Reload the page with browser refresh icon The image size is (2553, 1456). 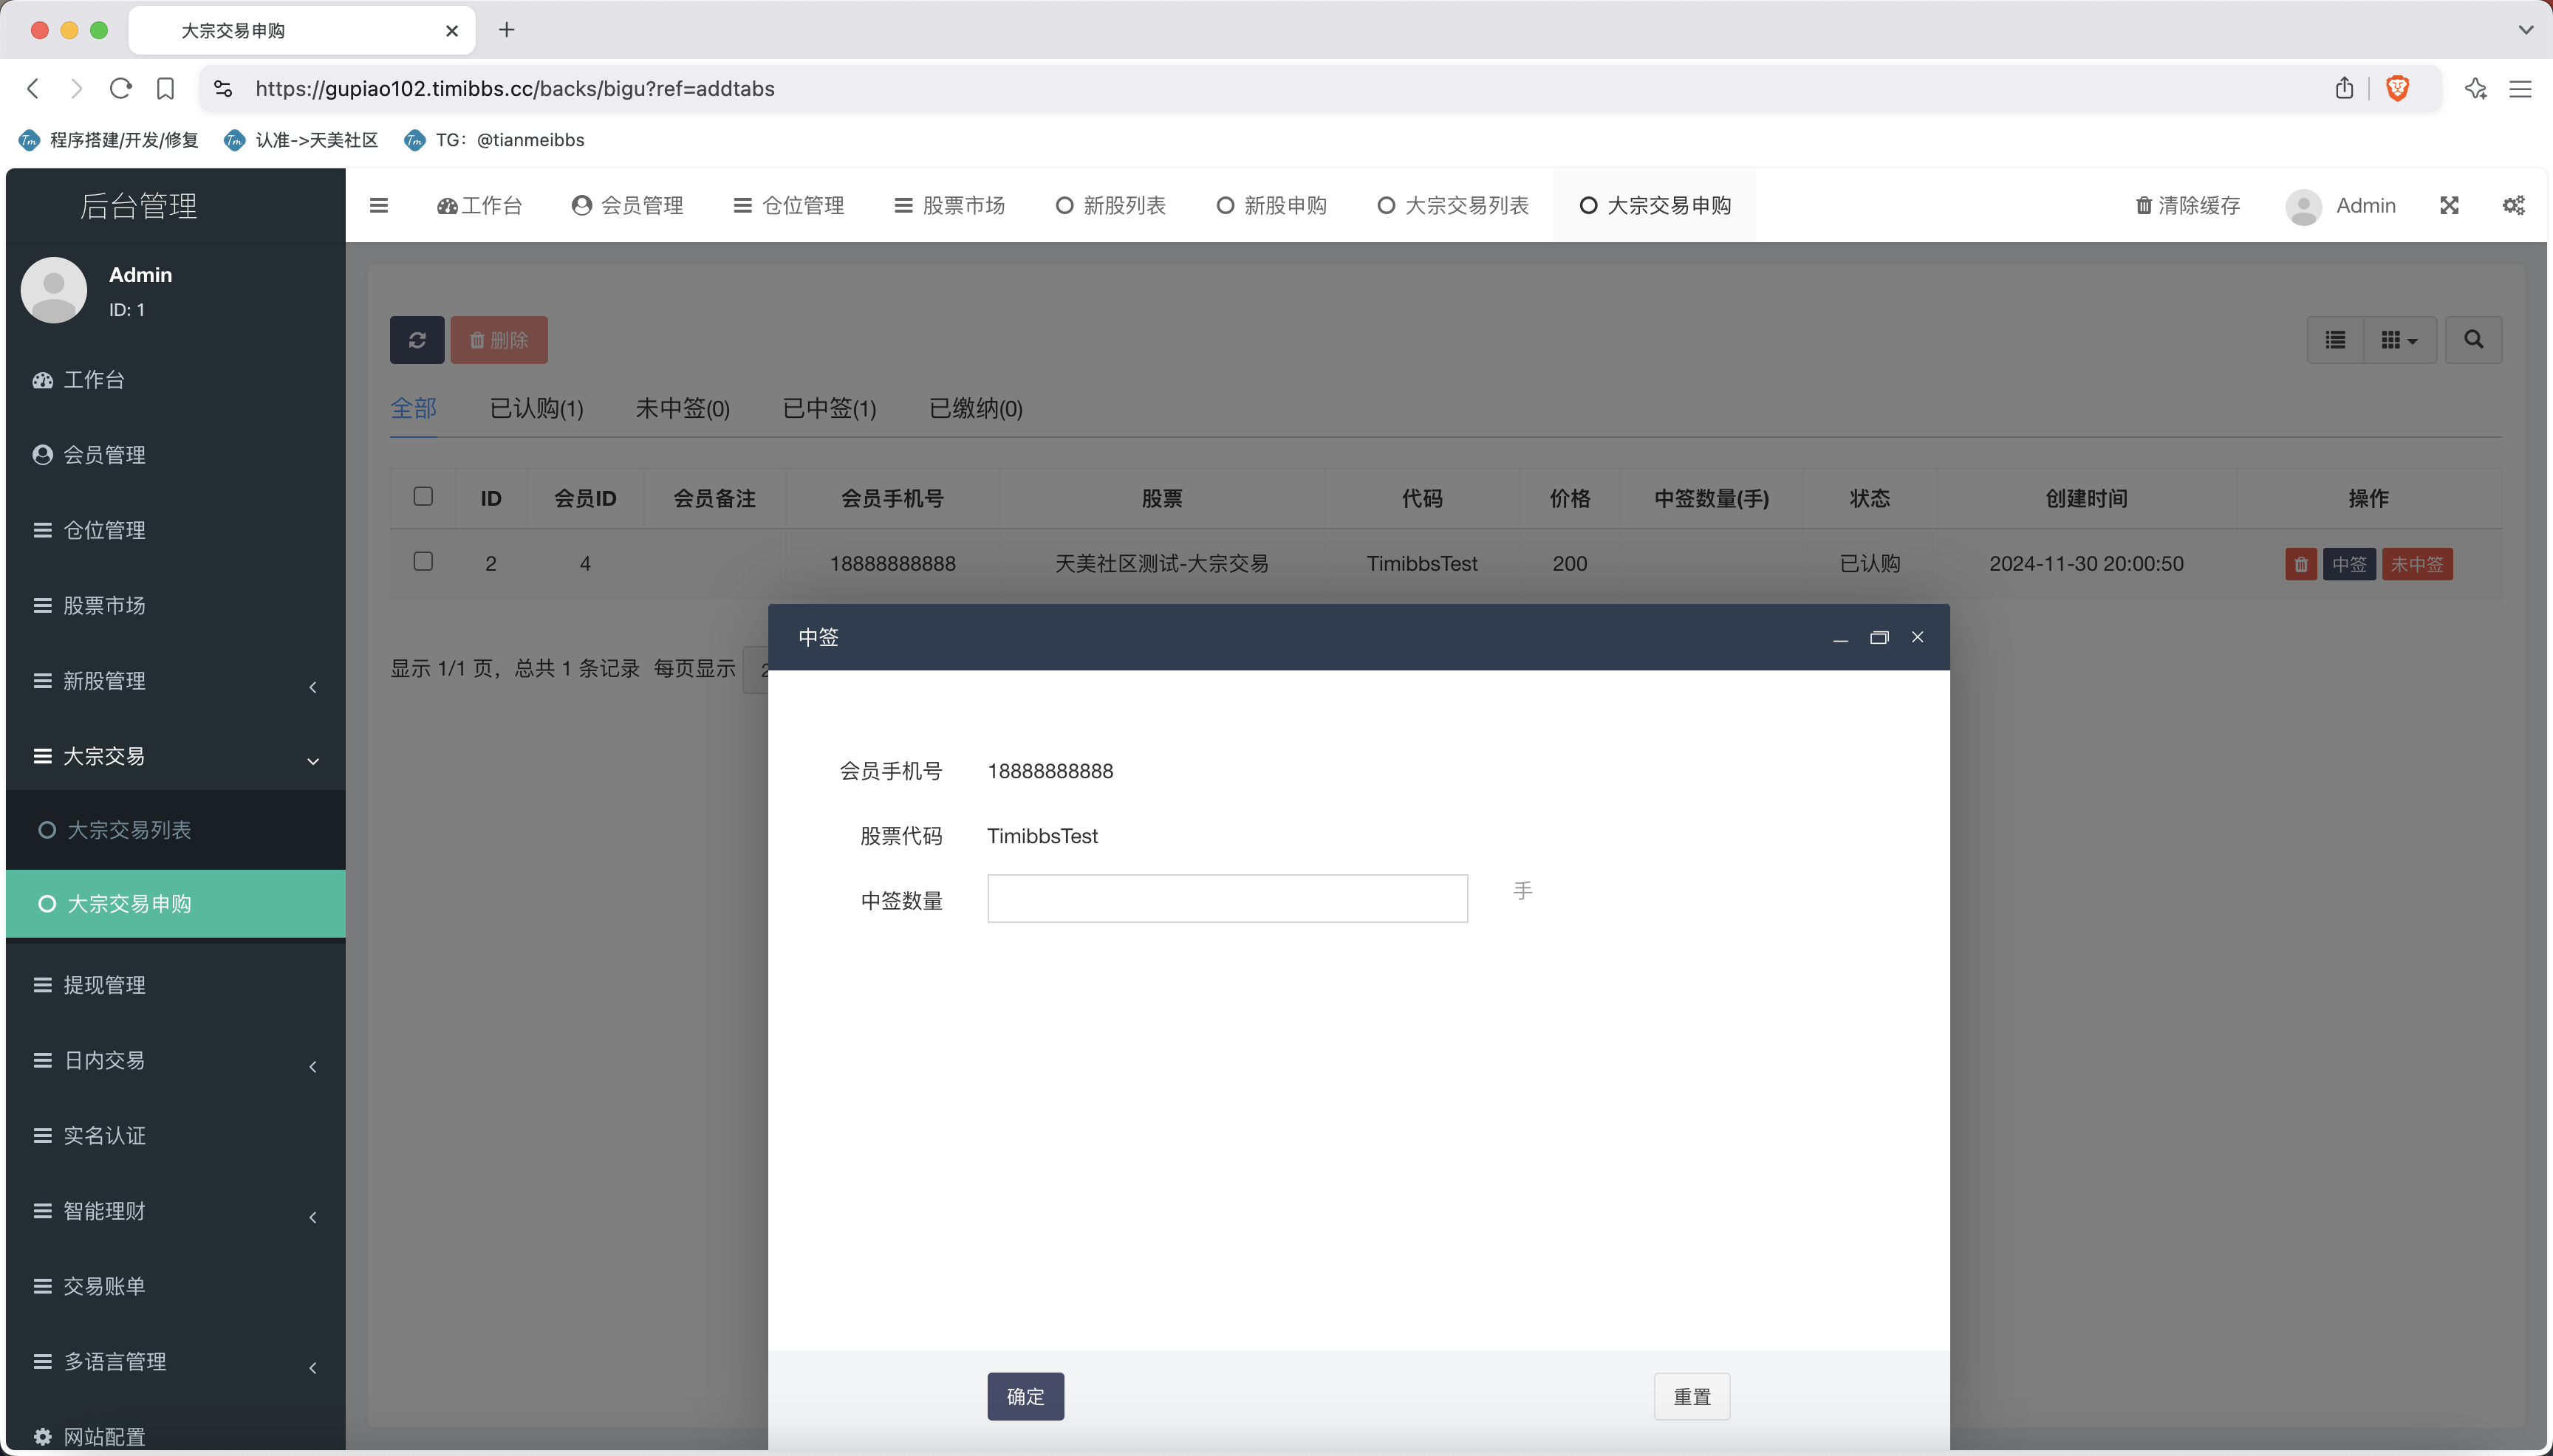[x=121, y=88]
